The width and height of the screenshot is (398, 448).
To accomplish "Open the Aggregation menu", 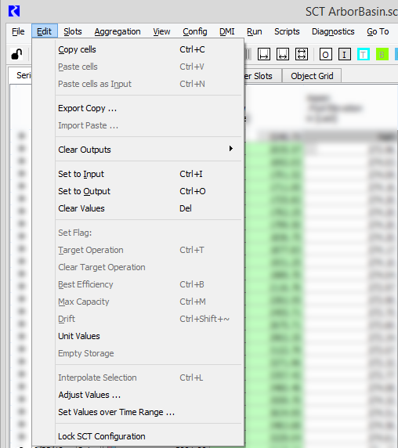I will pos(118,31).
